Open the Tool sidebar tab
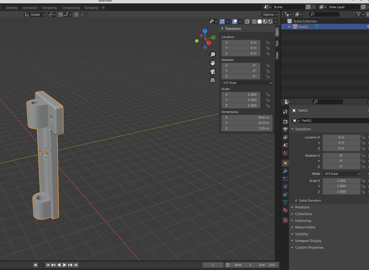369x270 pixels. [x=277, y=44]
